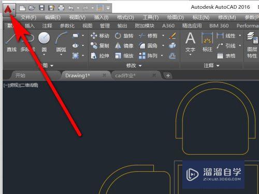Viewport: 259px width, 194px height.
Task: Open the 绘图(D) menu
Action: tap(176, 18)
